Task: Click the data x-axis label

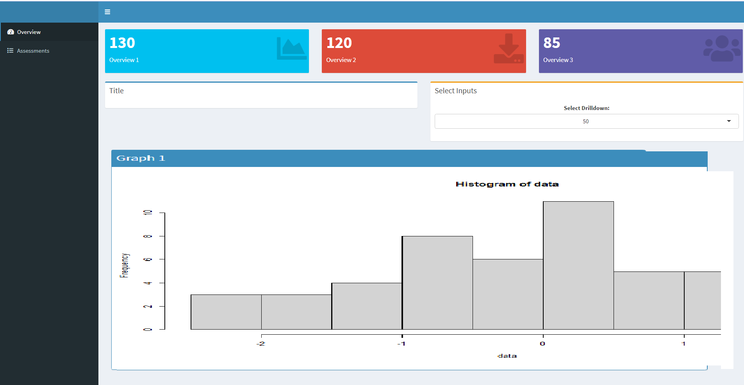Action: click(507, 356)
